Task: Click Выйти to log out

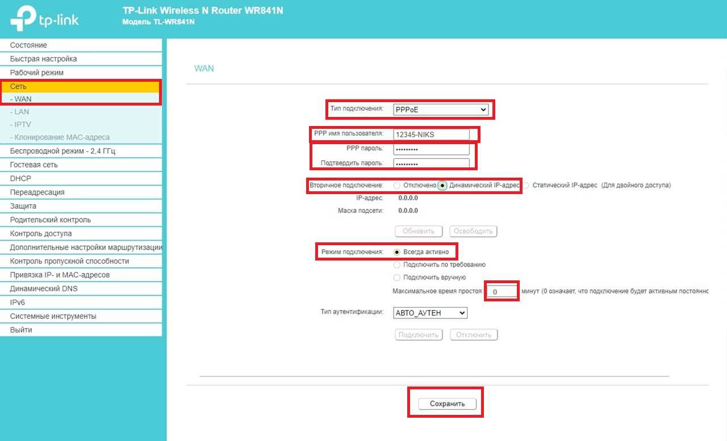Action: click(81, 330)
